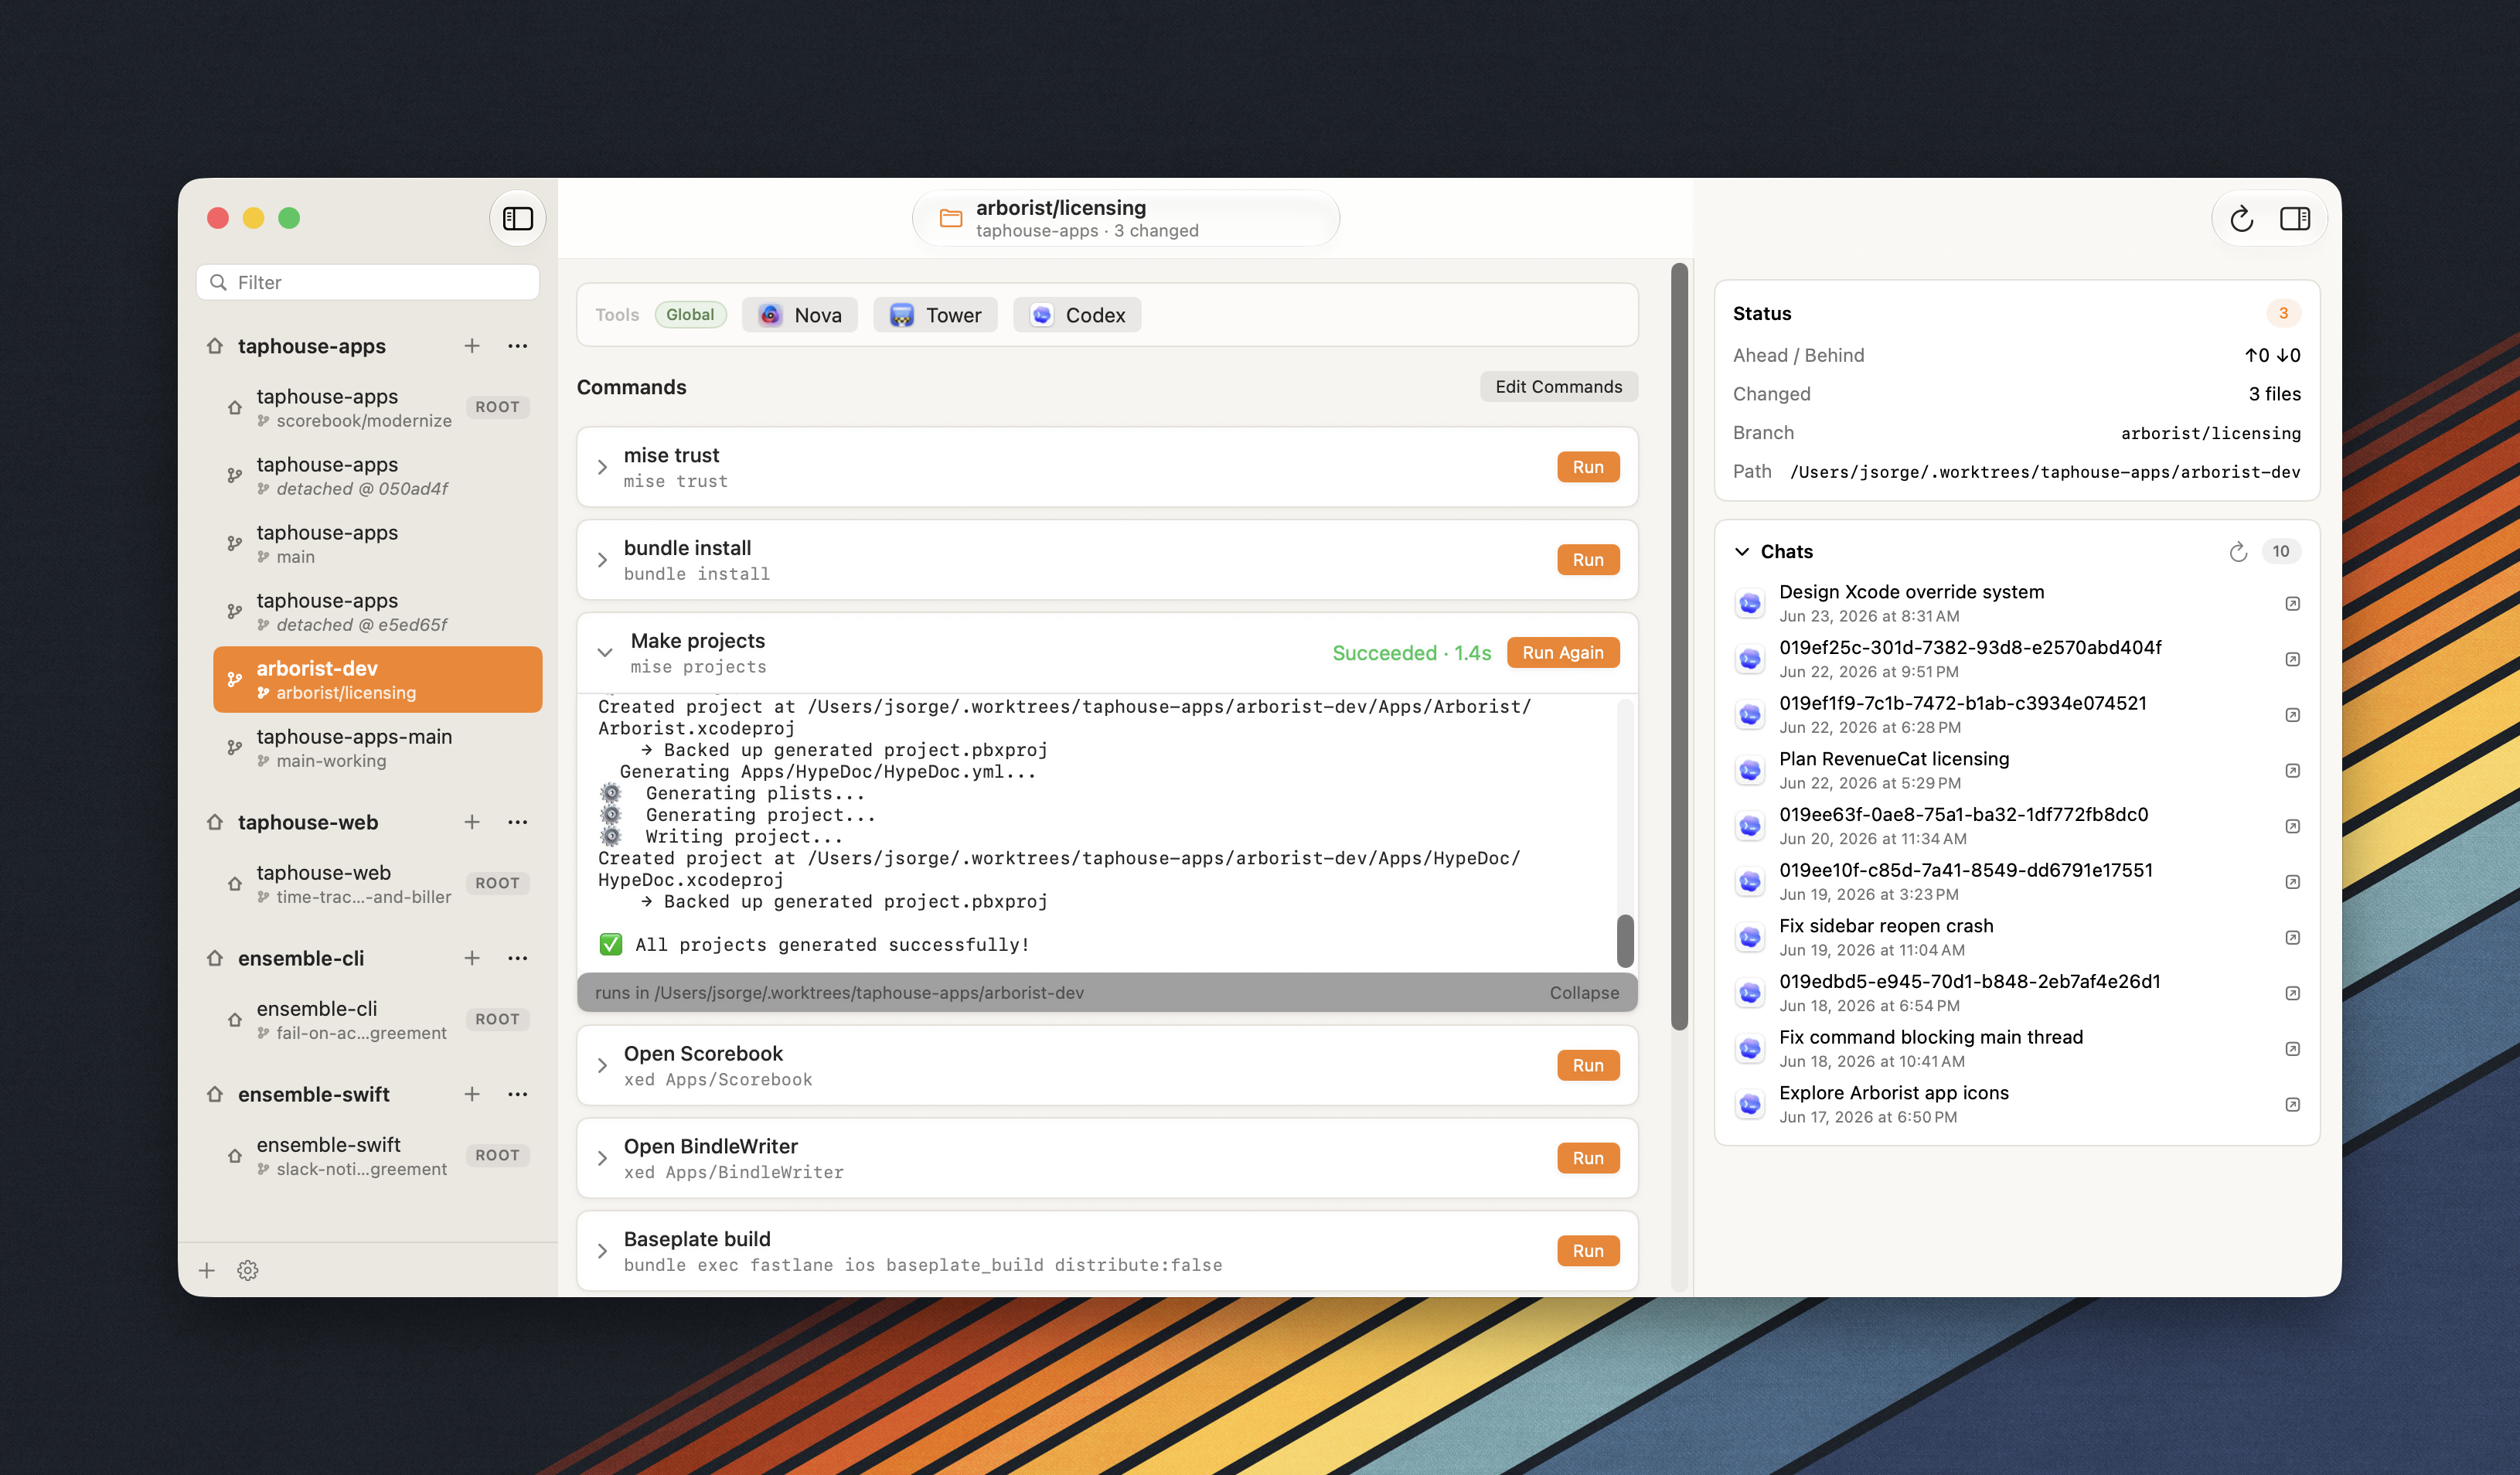Viewport: 2520px width, 1475px height.
Task: Open the arborist/licensing title dropdown
Action: (1126, 218)
